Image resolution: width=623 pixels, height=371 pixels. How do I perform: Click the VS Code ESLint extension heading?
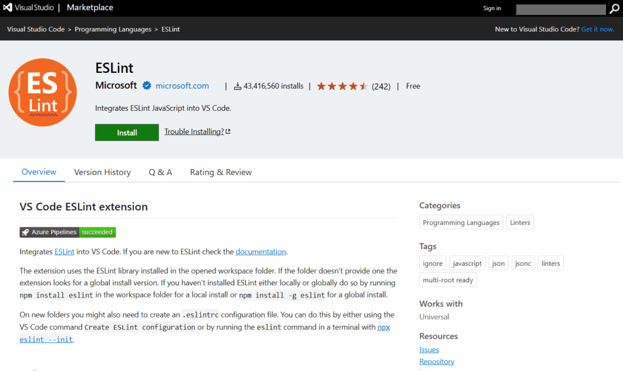pos(83,207)
